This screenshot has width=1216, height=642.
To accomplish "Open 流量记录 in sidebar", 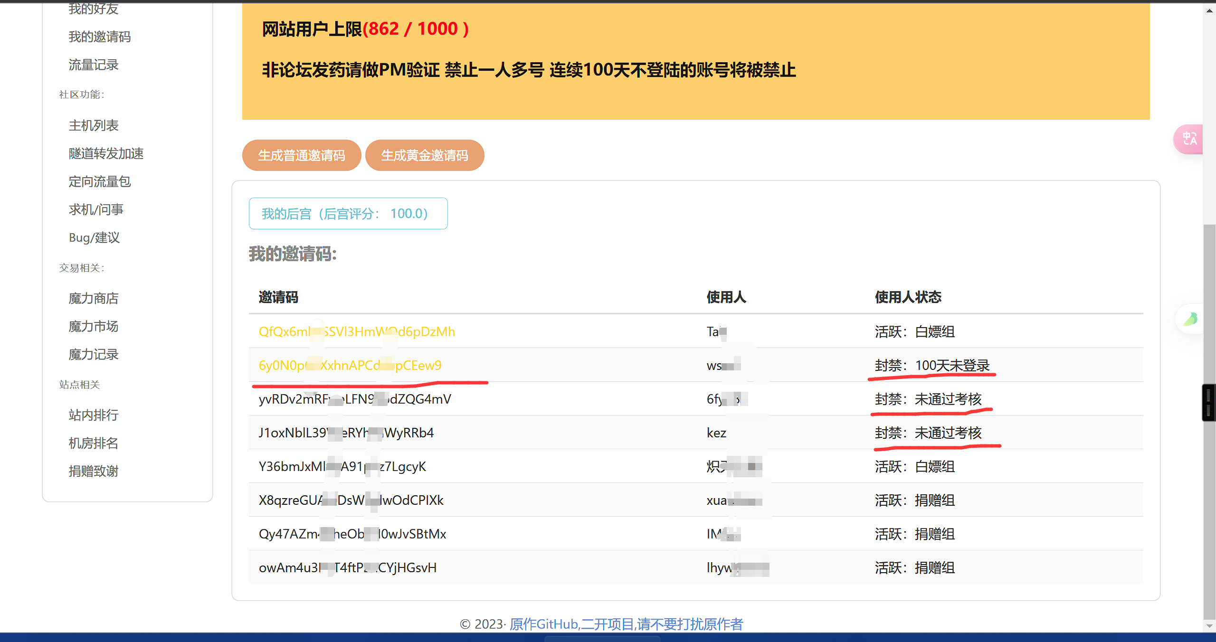I will [x=94, y=65].
